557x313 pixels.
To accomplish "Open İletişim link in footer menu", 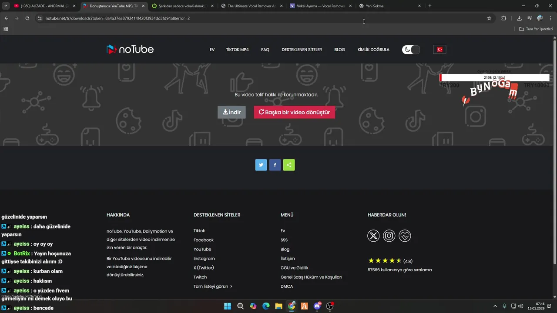I will point(288,259).
